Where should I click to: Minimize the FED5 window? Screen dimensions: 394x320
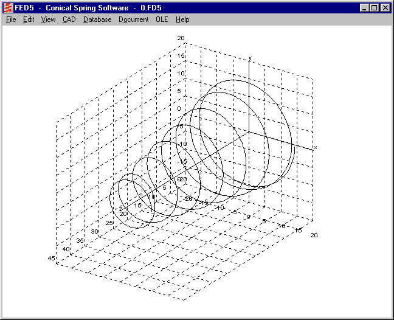tap(364, 8)
